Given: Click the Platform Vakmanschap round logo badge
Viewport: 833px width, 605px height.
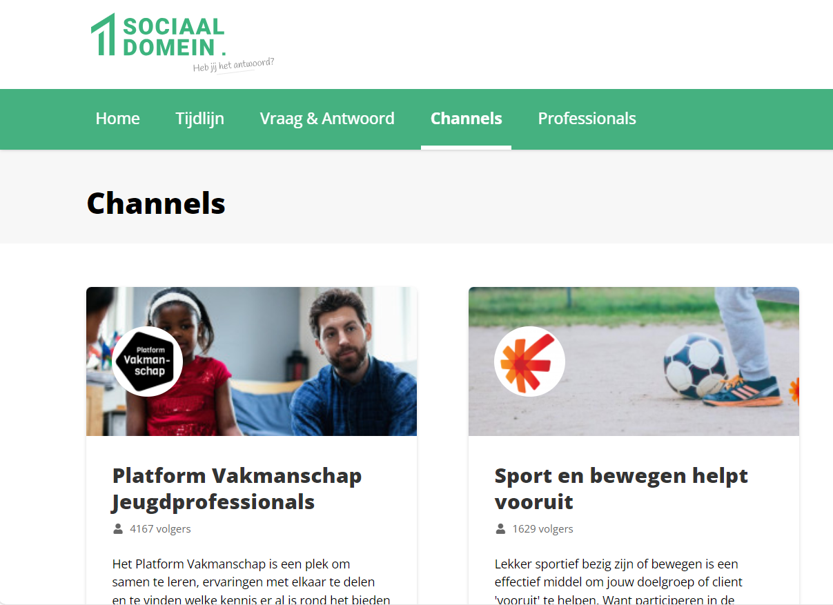Looking at the screenshot, I should click(x=148, y=361).
